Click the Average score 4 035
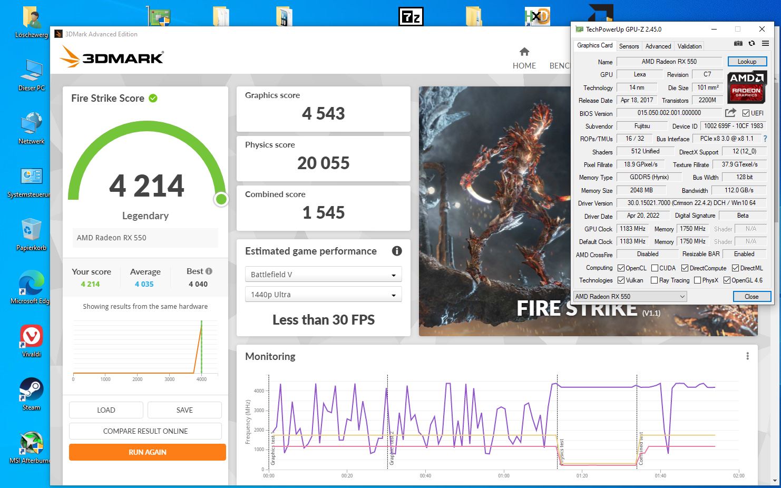781x488 pixels. point(144,284)
